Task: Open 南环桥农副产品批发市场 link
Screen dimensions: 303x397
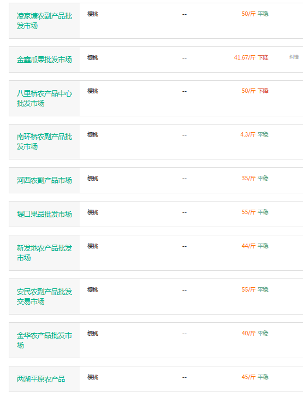Action: (x=45, y=141)
